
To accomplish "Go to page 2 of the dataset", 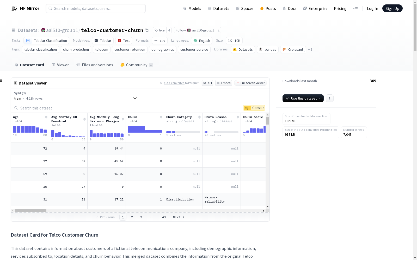I will [132, 217].
